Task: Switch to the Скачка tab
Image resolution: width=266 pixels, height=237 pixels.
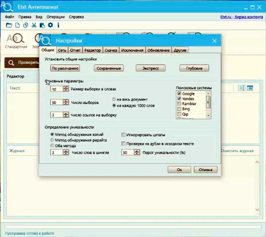Action: pos(111,50)
